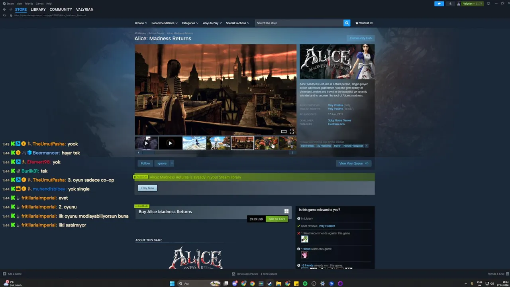Viewport: 510px width, 287px height.
Task: Reload page using the refresh icon
Action: (x=5, y=15)
